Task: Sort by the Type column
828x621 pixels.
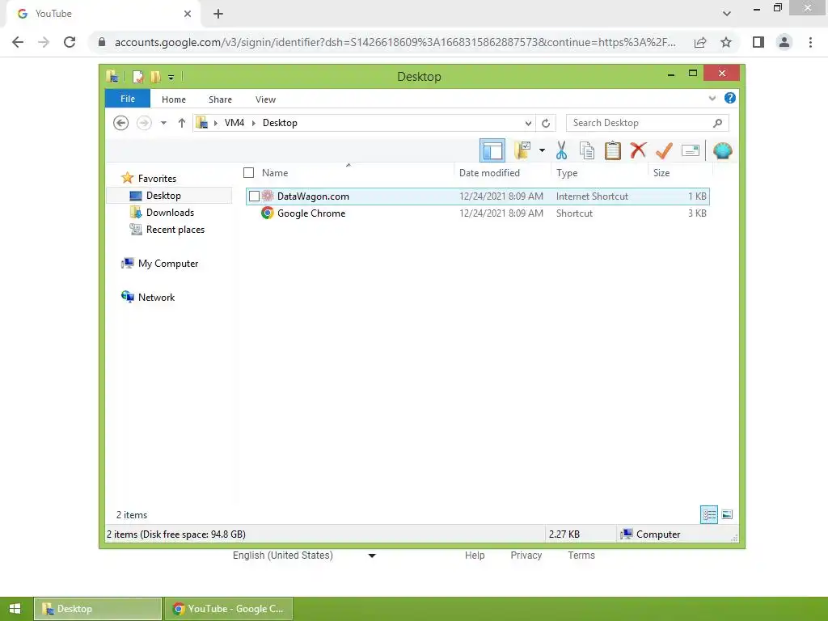Action: (567, 173)
